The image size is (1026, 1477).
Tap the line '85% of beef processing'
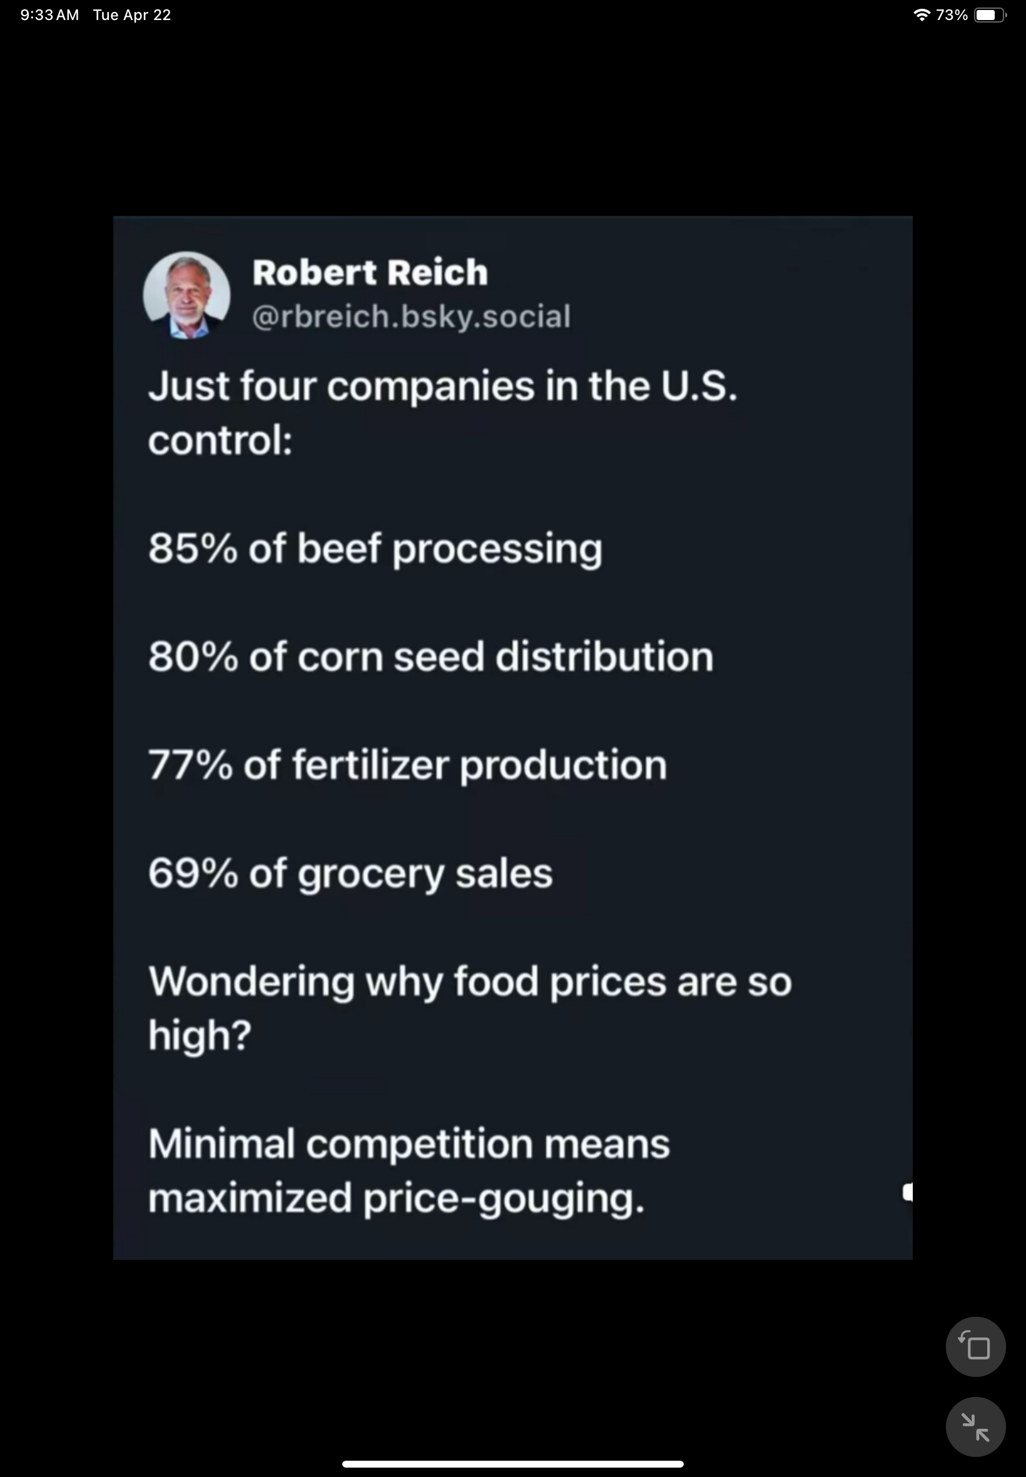point(375,549)
